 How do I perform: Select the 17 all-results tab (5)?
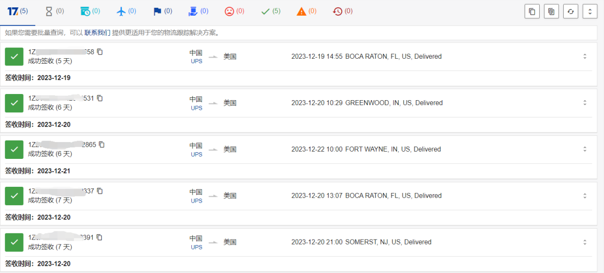pos(17,11)
